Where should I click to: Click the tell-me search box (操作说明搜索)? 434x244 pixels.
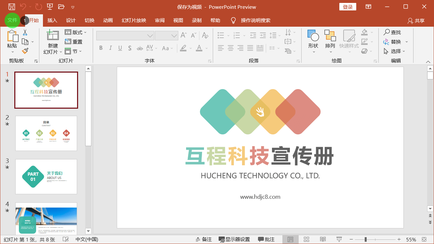click(x=255, y=20)
